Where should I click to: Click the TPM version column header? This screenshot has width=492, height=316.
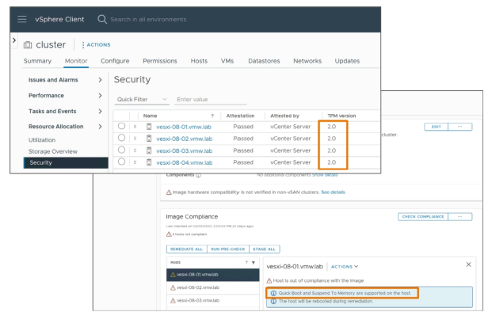tap(341, 116)
